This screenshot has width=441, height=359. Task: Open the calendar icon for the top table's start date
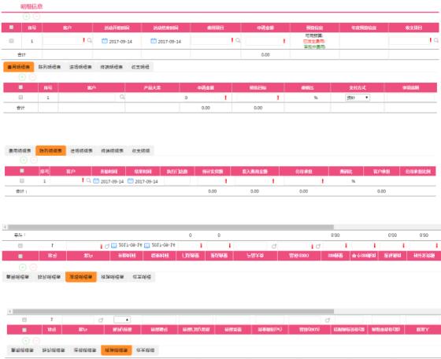click(104, 41)
